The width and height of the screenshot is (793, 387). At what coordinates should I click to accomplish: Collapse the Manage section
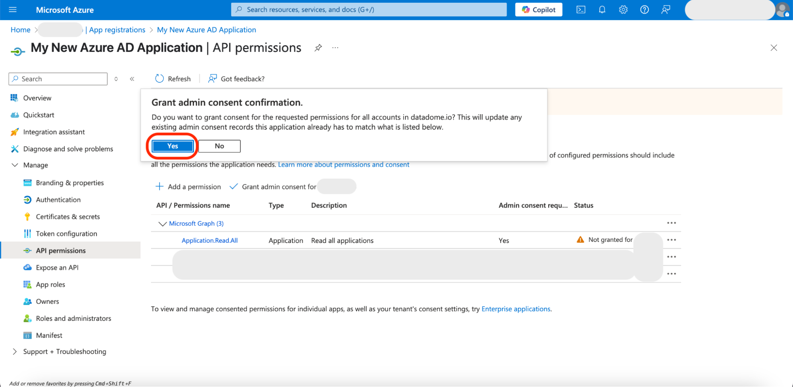(15, 165)
